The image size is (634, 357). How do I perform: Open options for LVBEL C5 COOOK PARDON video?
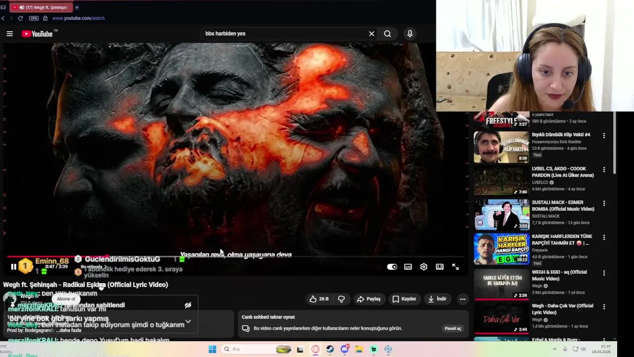pos(604,170)
